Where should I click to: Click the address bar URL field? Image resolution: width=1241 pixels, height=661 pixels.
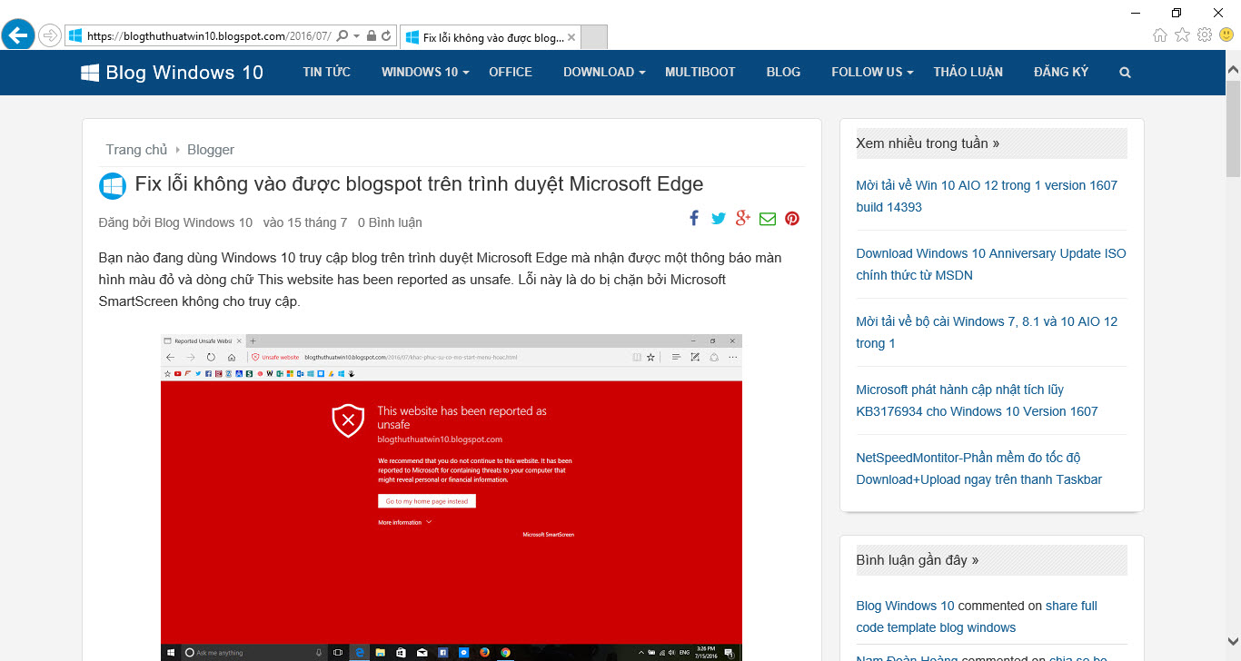(208, 36)
